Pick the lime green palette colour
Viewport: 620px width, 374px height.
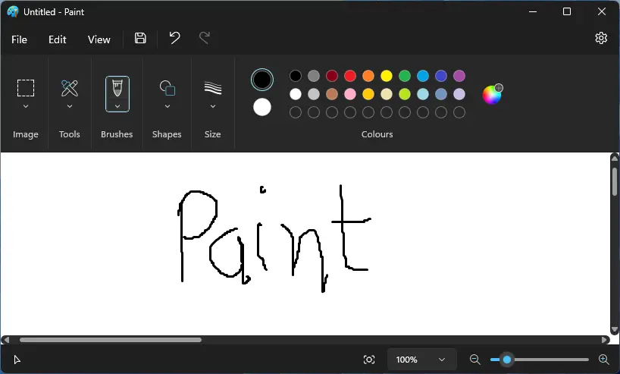(405, 94)
